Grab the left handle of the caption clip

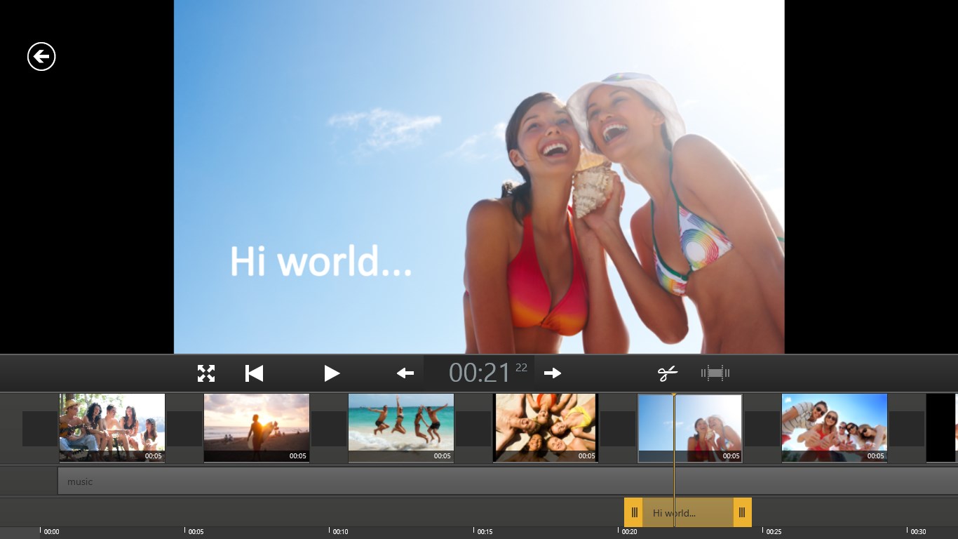click(x=634, y=512)
